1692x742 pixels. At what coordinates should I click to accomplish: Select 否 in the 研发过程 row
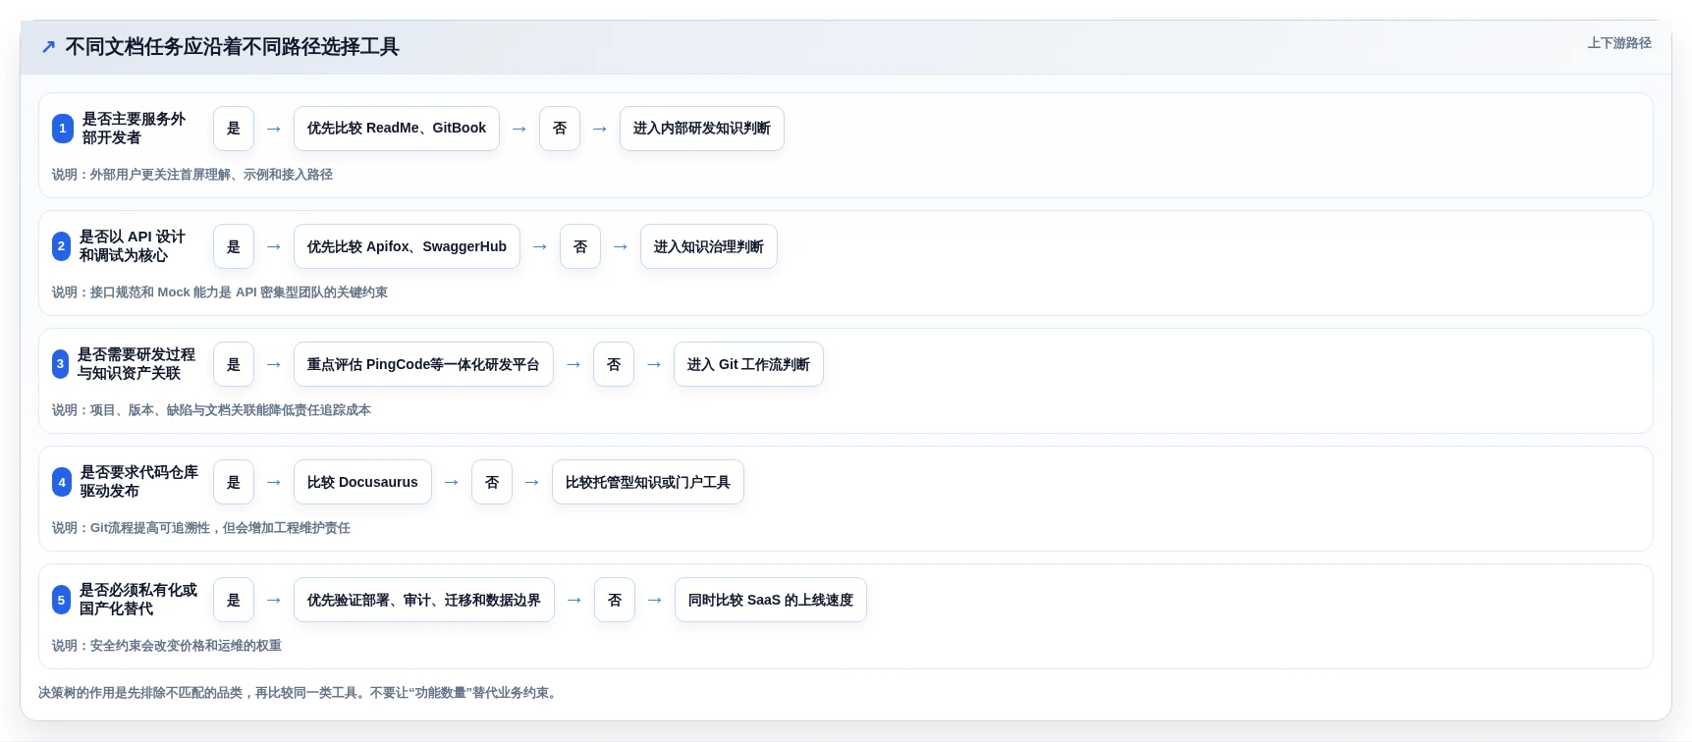614,364
